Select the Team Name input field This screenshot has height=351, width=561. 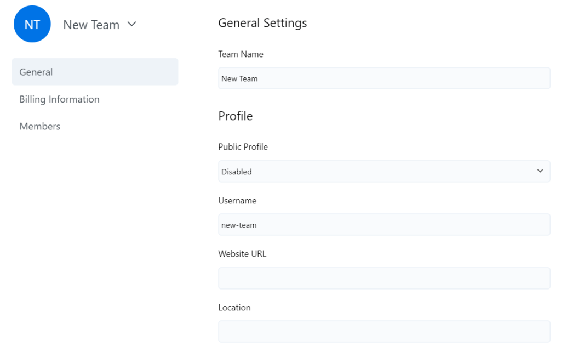pos(383,78)
